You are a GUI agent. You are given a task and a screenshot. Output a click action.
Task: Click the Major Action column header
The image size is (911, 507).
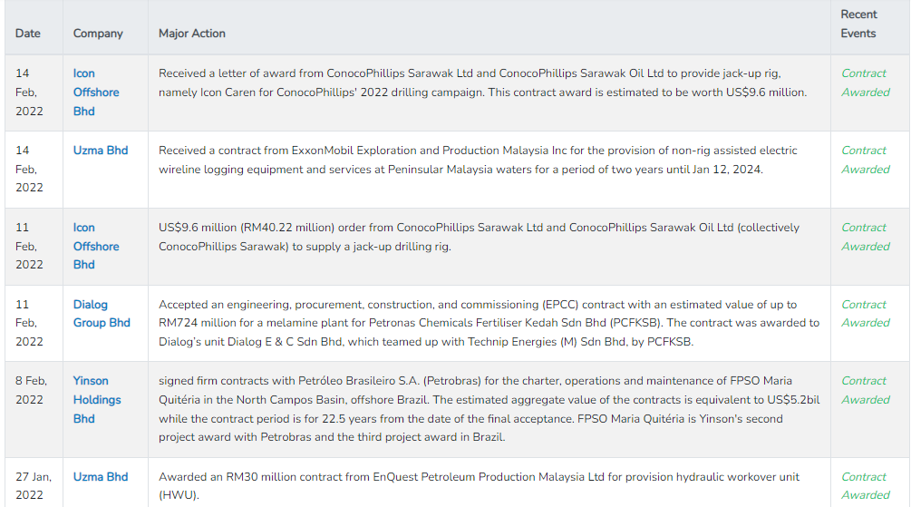point(192,34)
